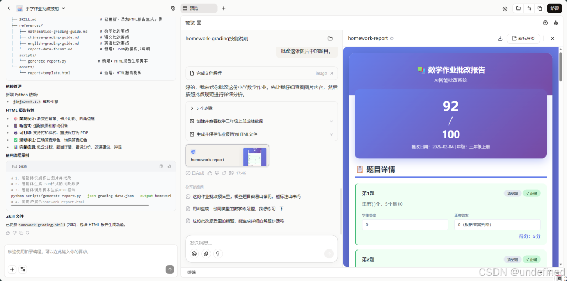Click the 正确 badge on 第2题
Viewport: 567px width, 281px height.
531,259
